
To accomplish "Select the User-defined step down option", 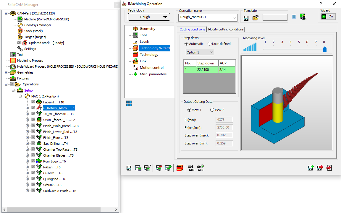I will pyautogui.click(x=210, y=44).
